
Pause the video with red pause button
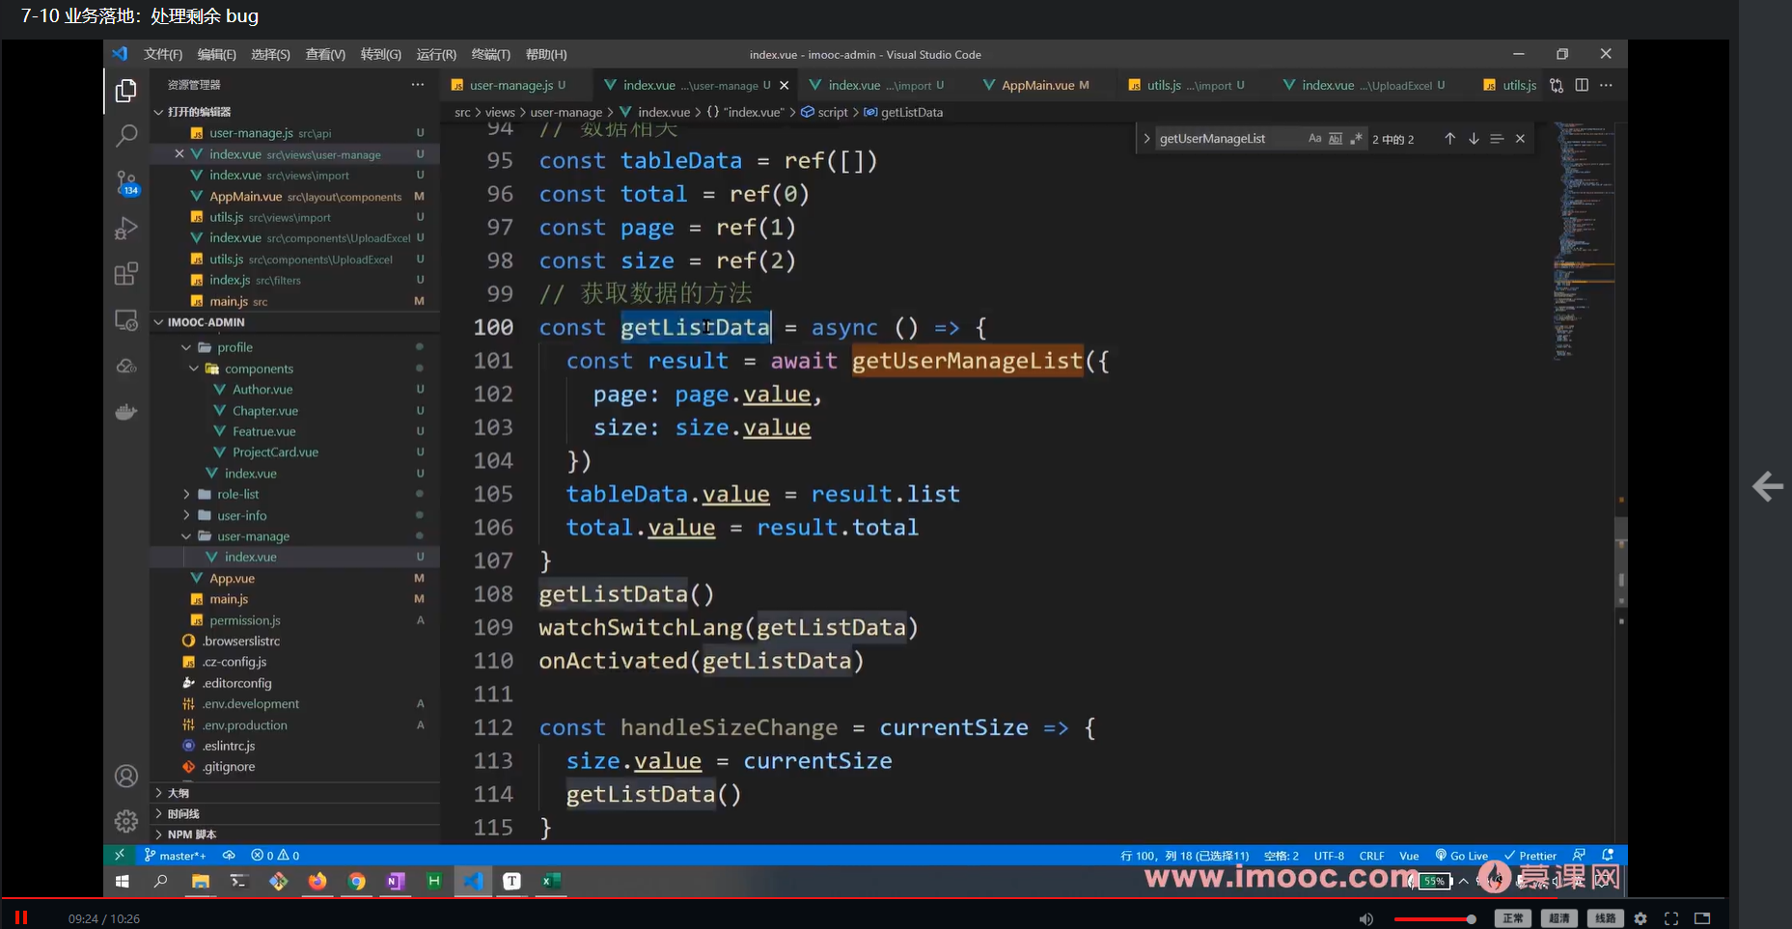[21, 917]
